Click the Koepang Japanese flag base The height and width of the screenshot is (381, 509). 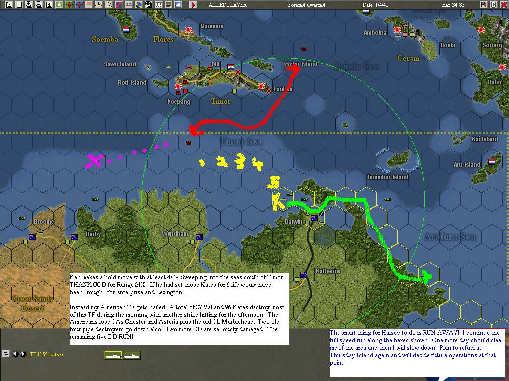(x=178, y=86)
